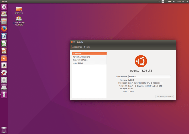The height and width of the screenshot is (134, 189).
Task: Launch Firefox web browser
Action: tap(4, 29)
